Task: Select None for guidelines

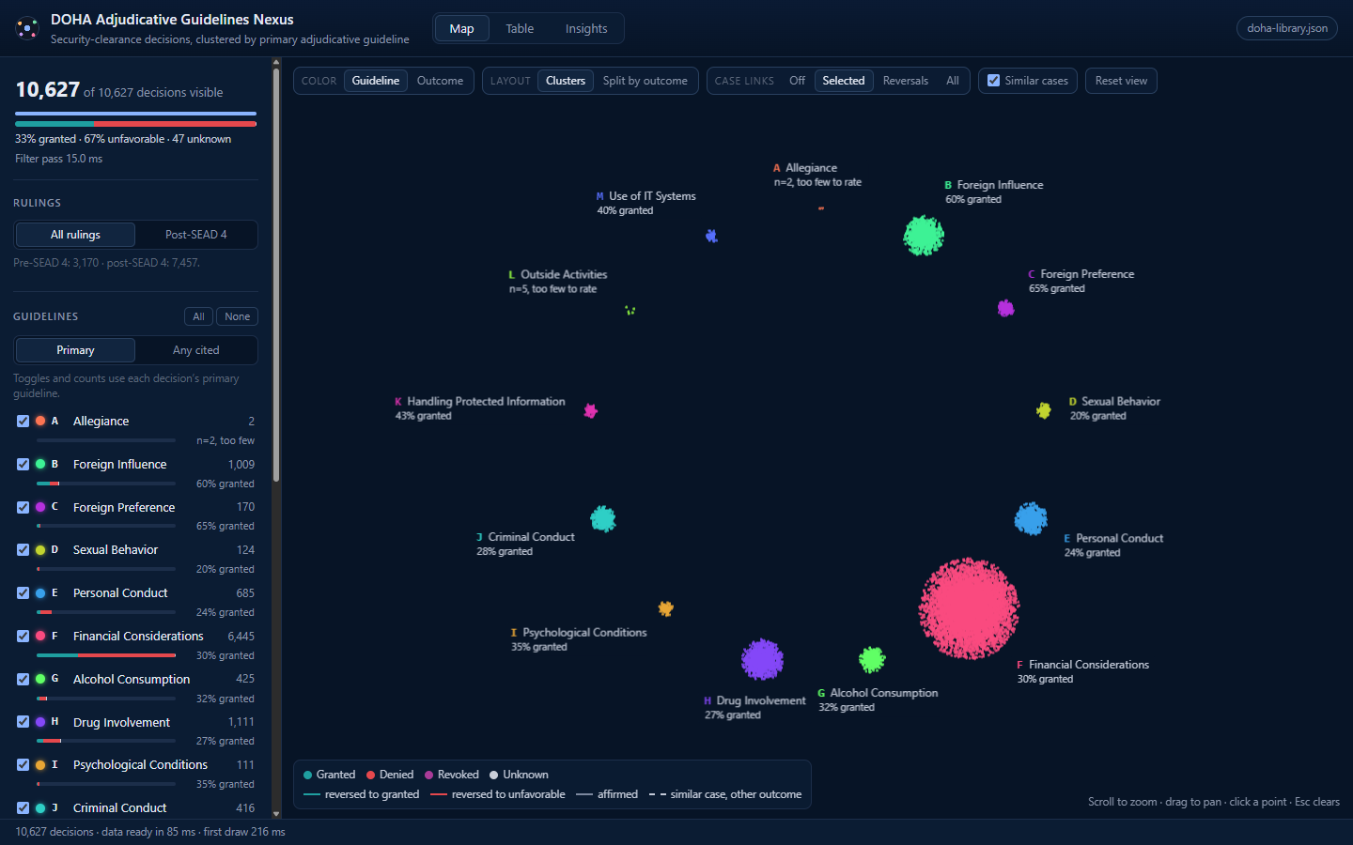Action: 237,316
